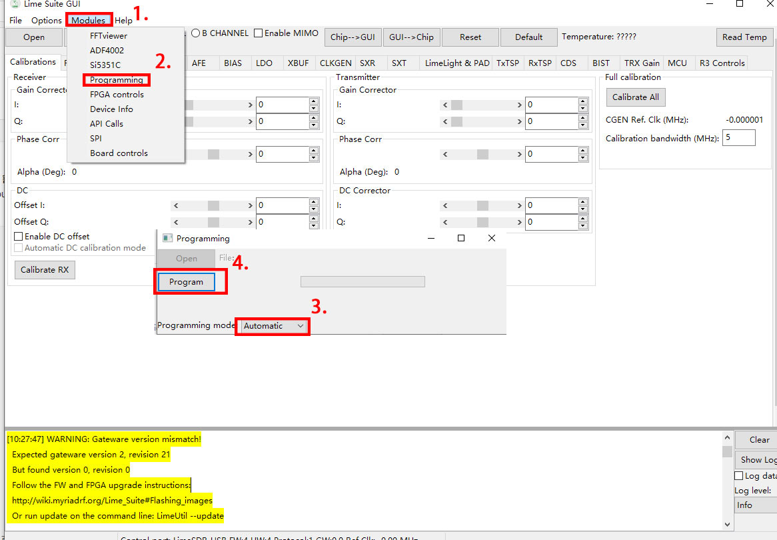The width and height of the screenshot is (777, 540).
Task: Switch to the TxTSP tab
Action: [x=508, y=63]
